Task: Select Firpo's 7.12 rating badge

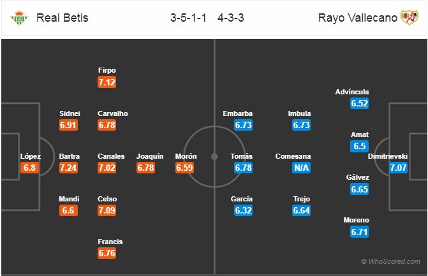Action: [107, 82]
